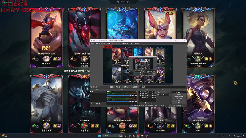Remove selected source with minus icon
Image resolution: width=246 pixels, height=138 pixels.
(x=143, y=103)
